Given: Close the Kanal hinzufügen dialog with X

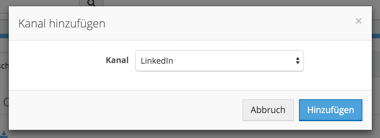Looking at the screenshot, I should [358, 21].
